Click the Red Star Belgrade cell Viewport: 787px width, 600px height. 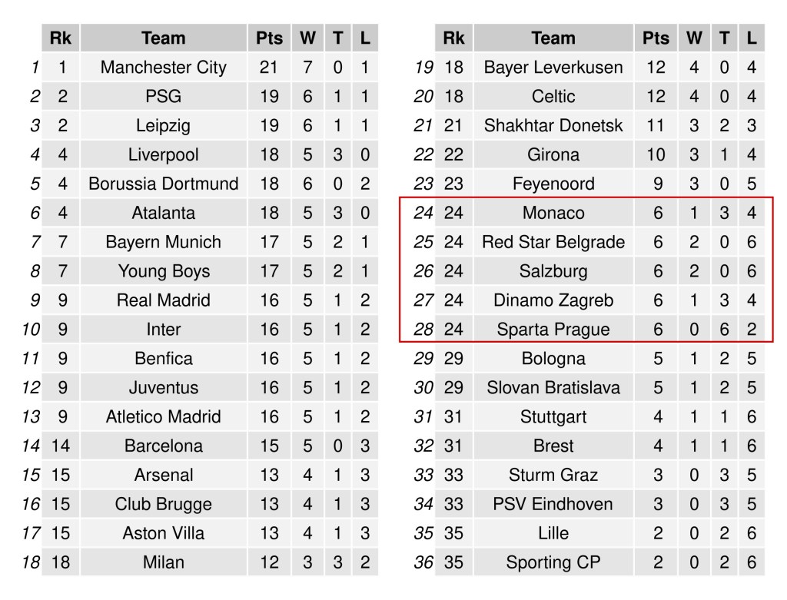[553, 243]
